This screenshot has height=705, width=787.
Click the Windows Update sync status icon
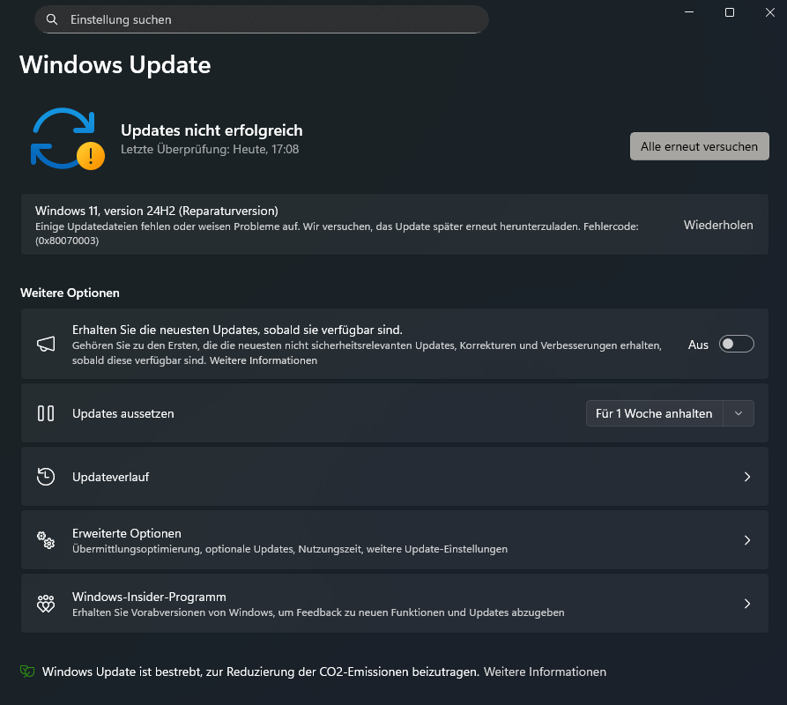click(68, 138)
